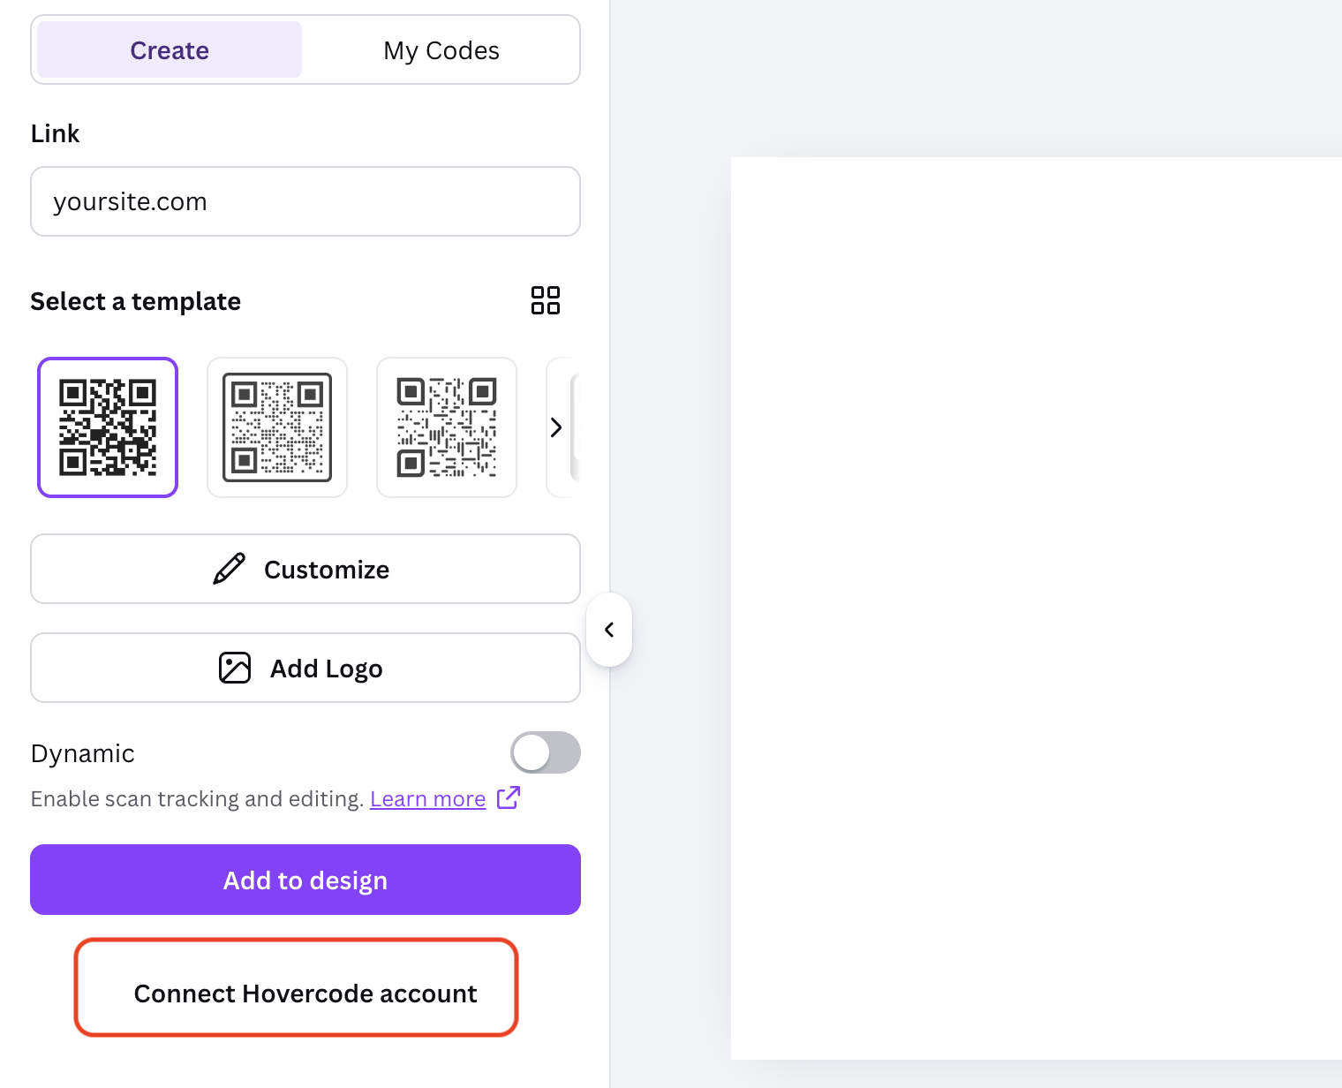Click the grid view icon beside Select a template
The height and width of the screenshot is (1088, 1342).
(x=545, y=300)
